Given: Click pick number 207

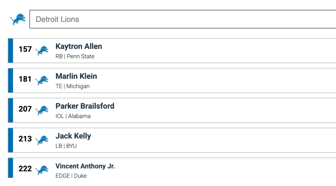Looking at the screenshot, I should (25, 109).
